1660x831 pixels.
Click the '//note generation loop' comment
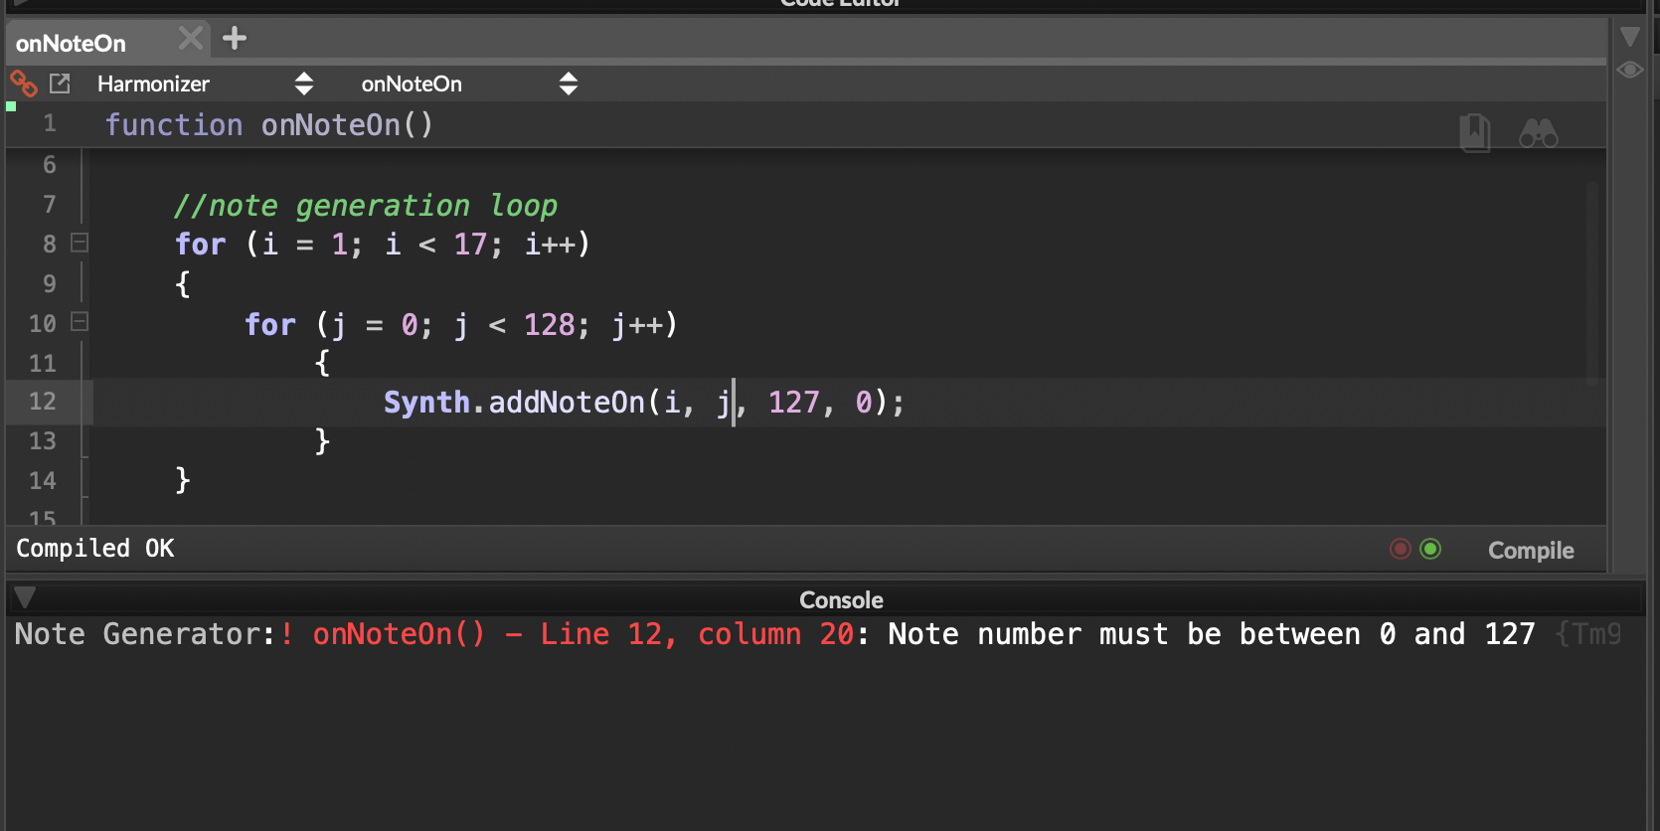(366, 206)
